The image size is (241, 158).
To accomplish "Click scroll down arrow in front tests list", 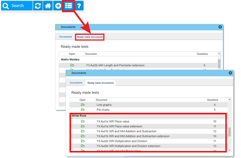I will click(x=229, y=150).
